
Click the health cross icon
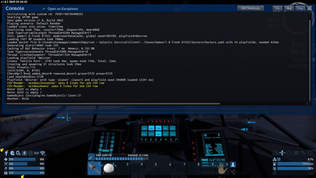(6, 159)
